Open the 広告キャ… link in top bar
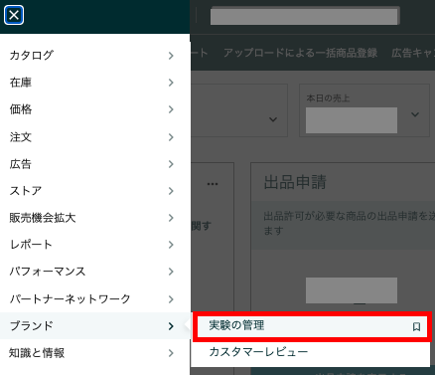 pyautogui.click(x=413, y=53)
